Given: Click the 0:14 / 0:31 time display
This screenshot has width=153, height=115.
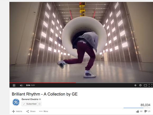Looking at the screenshot, I should (31, 85).
